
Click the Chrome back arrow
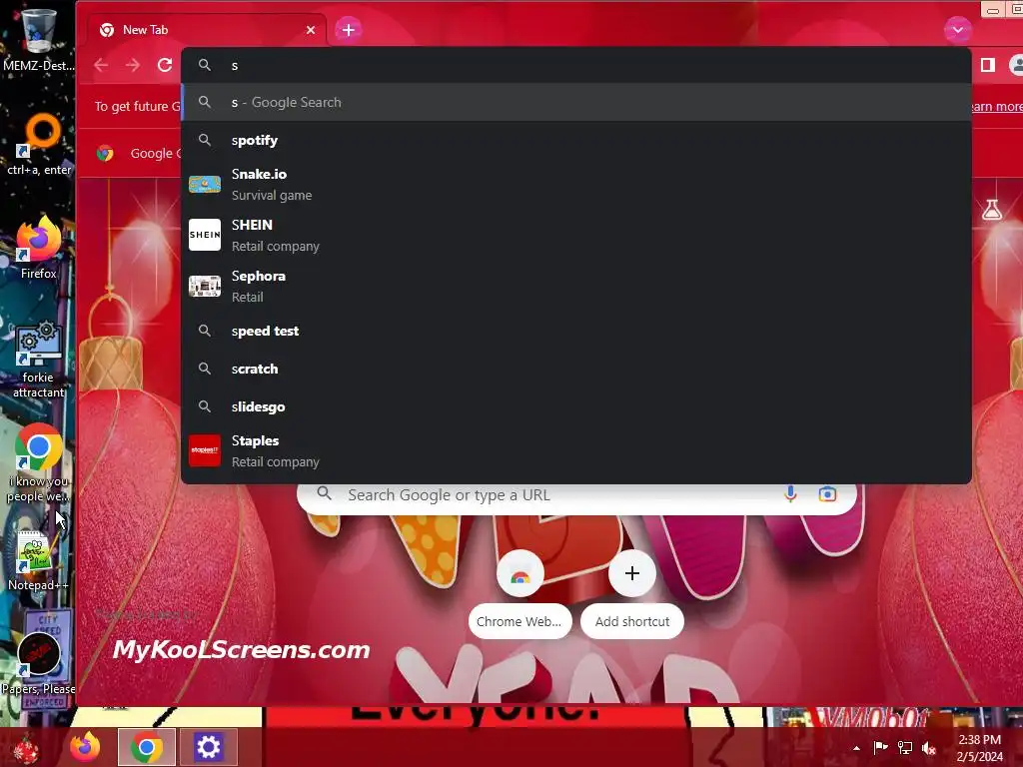tap(101, 65)
